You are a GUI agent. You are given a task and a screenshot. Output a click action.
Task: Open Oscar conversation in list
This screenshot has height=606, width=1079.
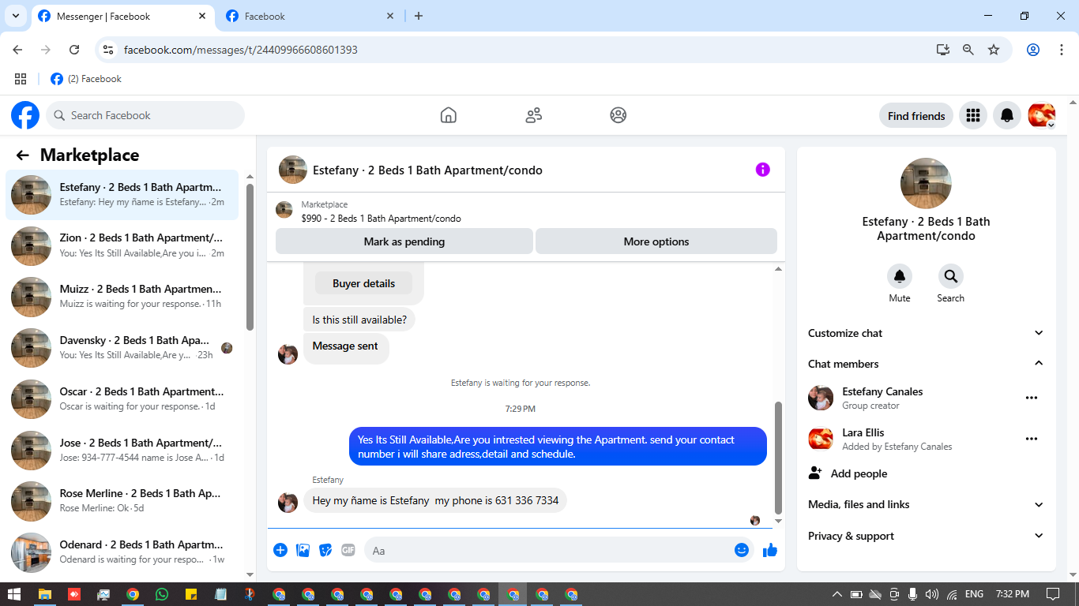122,399
